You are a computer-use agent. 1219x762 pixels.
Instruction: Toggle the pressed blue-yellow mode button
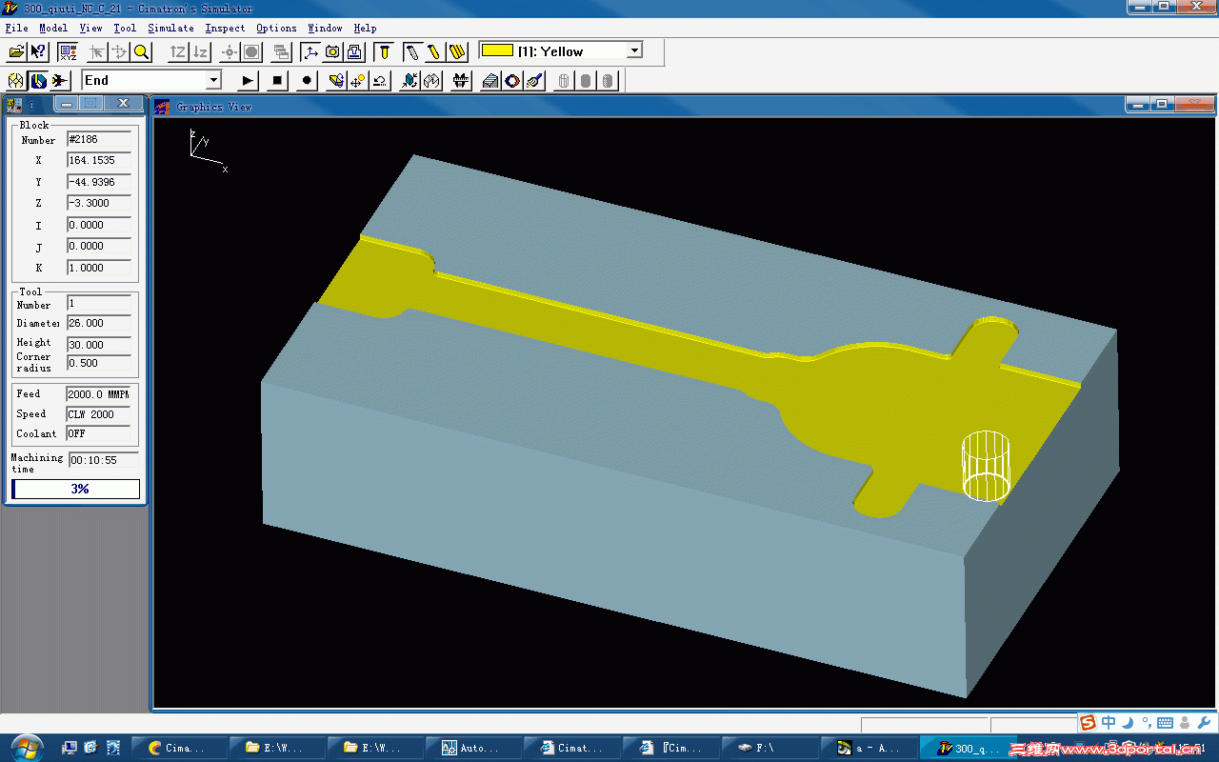38,81
